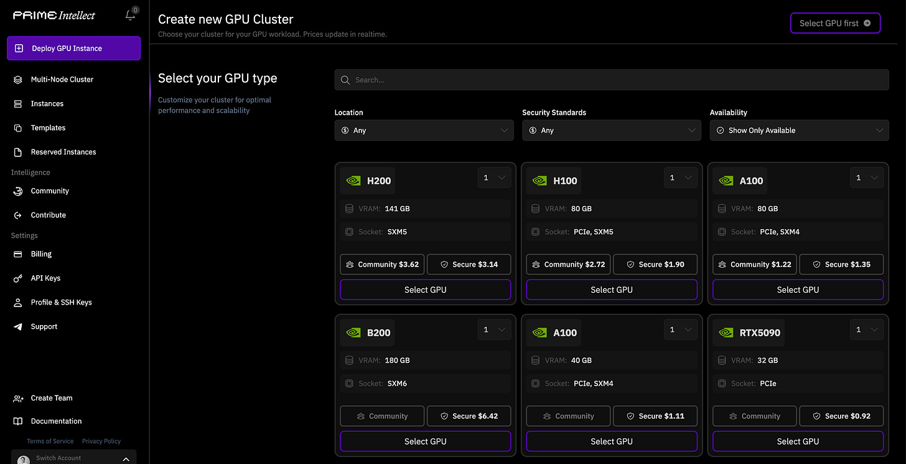The image size is (906, 464).
Task: Click the Contribute arrow icon
Action: (x=18, y=215)
